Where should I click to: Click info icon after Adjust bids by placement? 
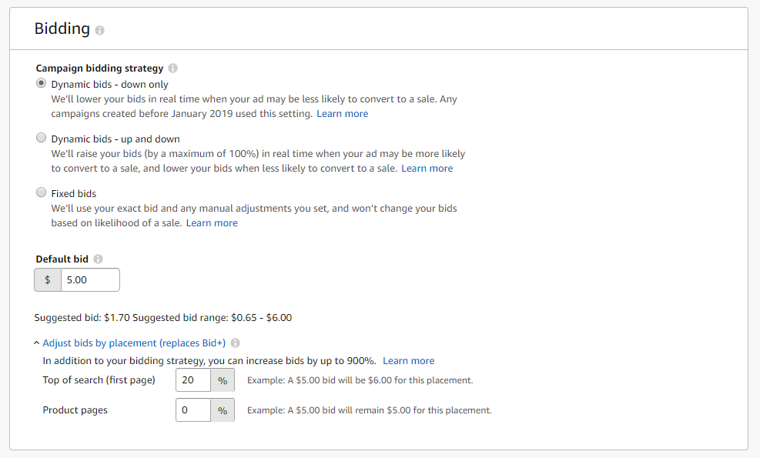click(x=235, y=343)
